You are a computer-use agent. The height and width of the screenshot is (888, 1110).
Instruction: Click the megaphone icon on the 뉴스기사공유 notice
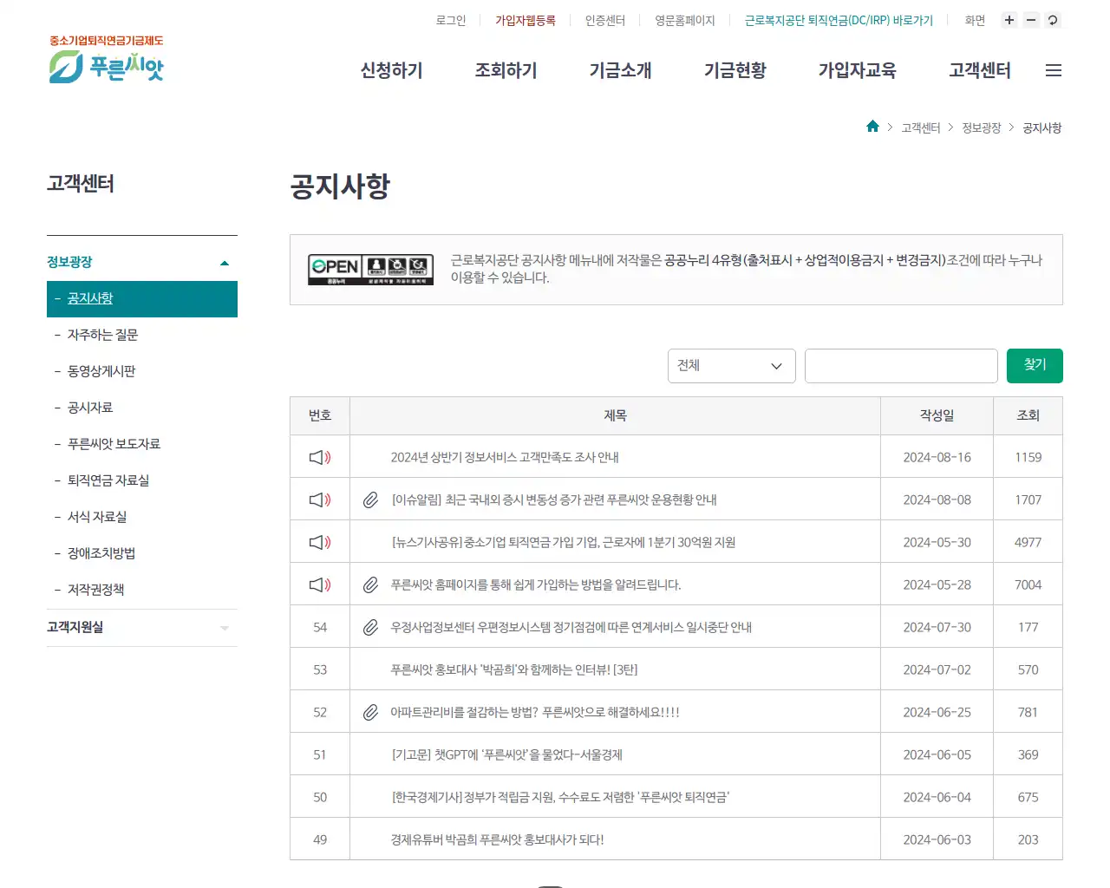point(319,541)
